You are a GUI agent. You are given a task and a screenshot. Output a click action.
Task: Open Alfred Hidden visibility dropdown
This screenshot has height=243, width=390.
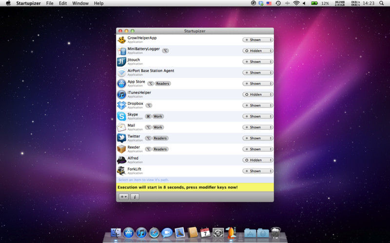(x=258, y=160)
